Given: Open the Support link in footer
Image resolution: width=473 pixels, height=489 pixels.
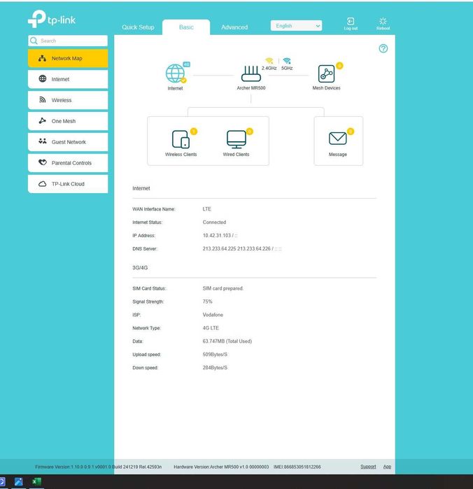Looking at the screenshot, I should [368, 467].
